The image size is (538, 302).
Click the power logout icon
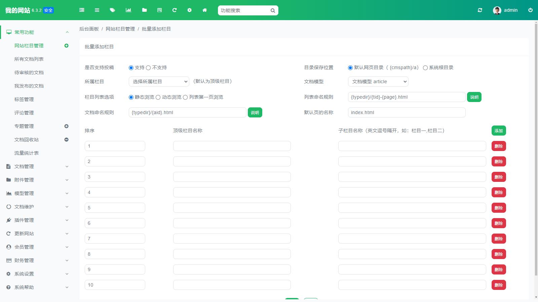tap(530, 10)
